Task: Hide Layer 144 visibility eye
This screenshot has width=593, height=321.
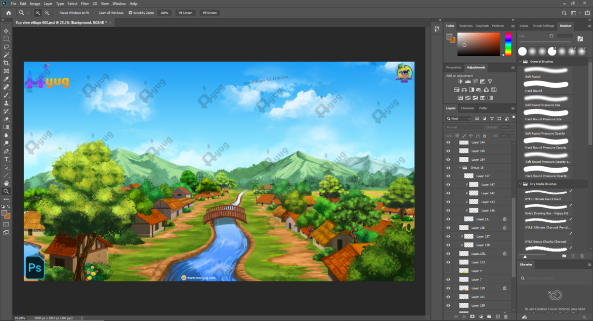Action: pos(449,143)
